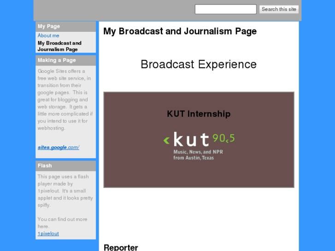Click the KUT Internship heading
Image resolution: width=335 pixels, height=251 pixels.
coord(199,114)
